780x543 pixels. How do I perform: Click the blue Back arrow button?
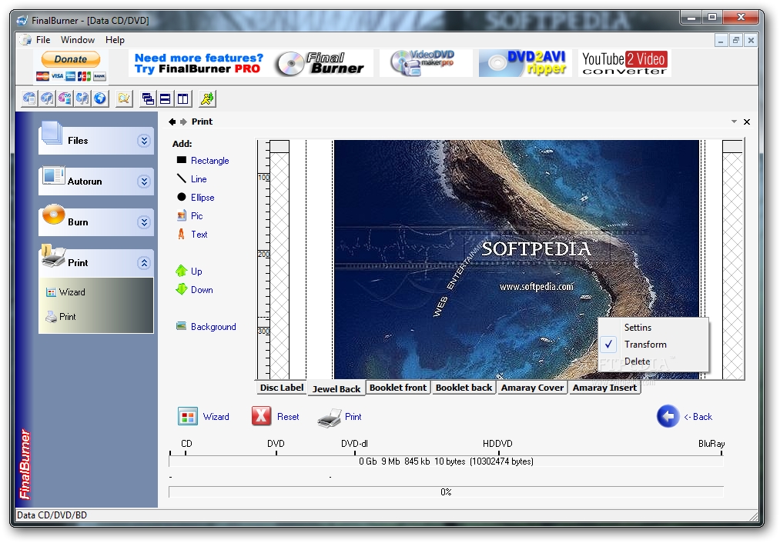tap(668, 416)
